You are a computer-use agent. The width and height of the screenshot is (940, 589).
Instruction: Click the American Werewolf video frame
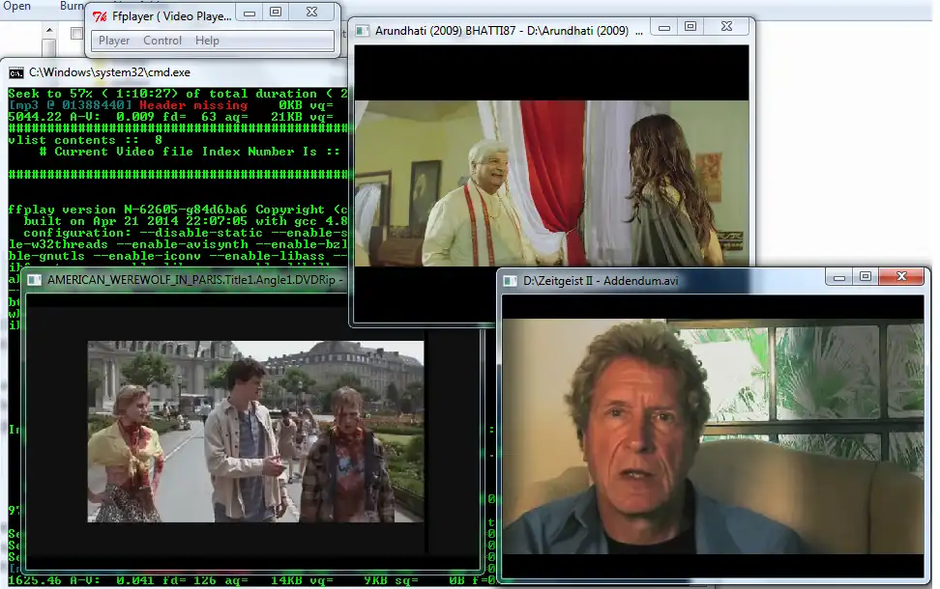click(256, 432)
